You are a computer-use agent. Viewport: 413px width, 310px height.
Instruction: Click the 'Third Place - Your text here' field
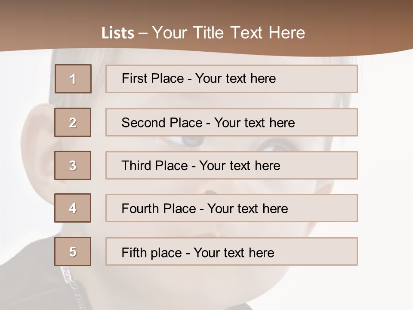click(231, 165)
